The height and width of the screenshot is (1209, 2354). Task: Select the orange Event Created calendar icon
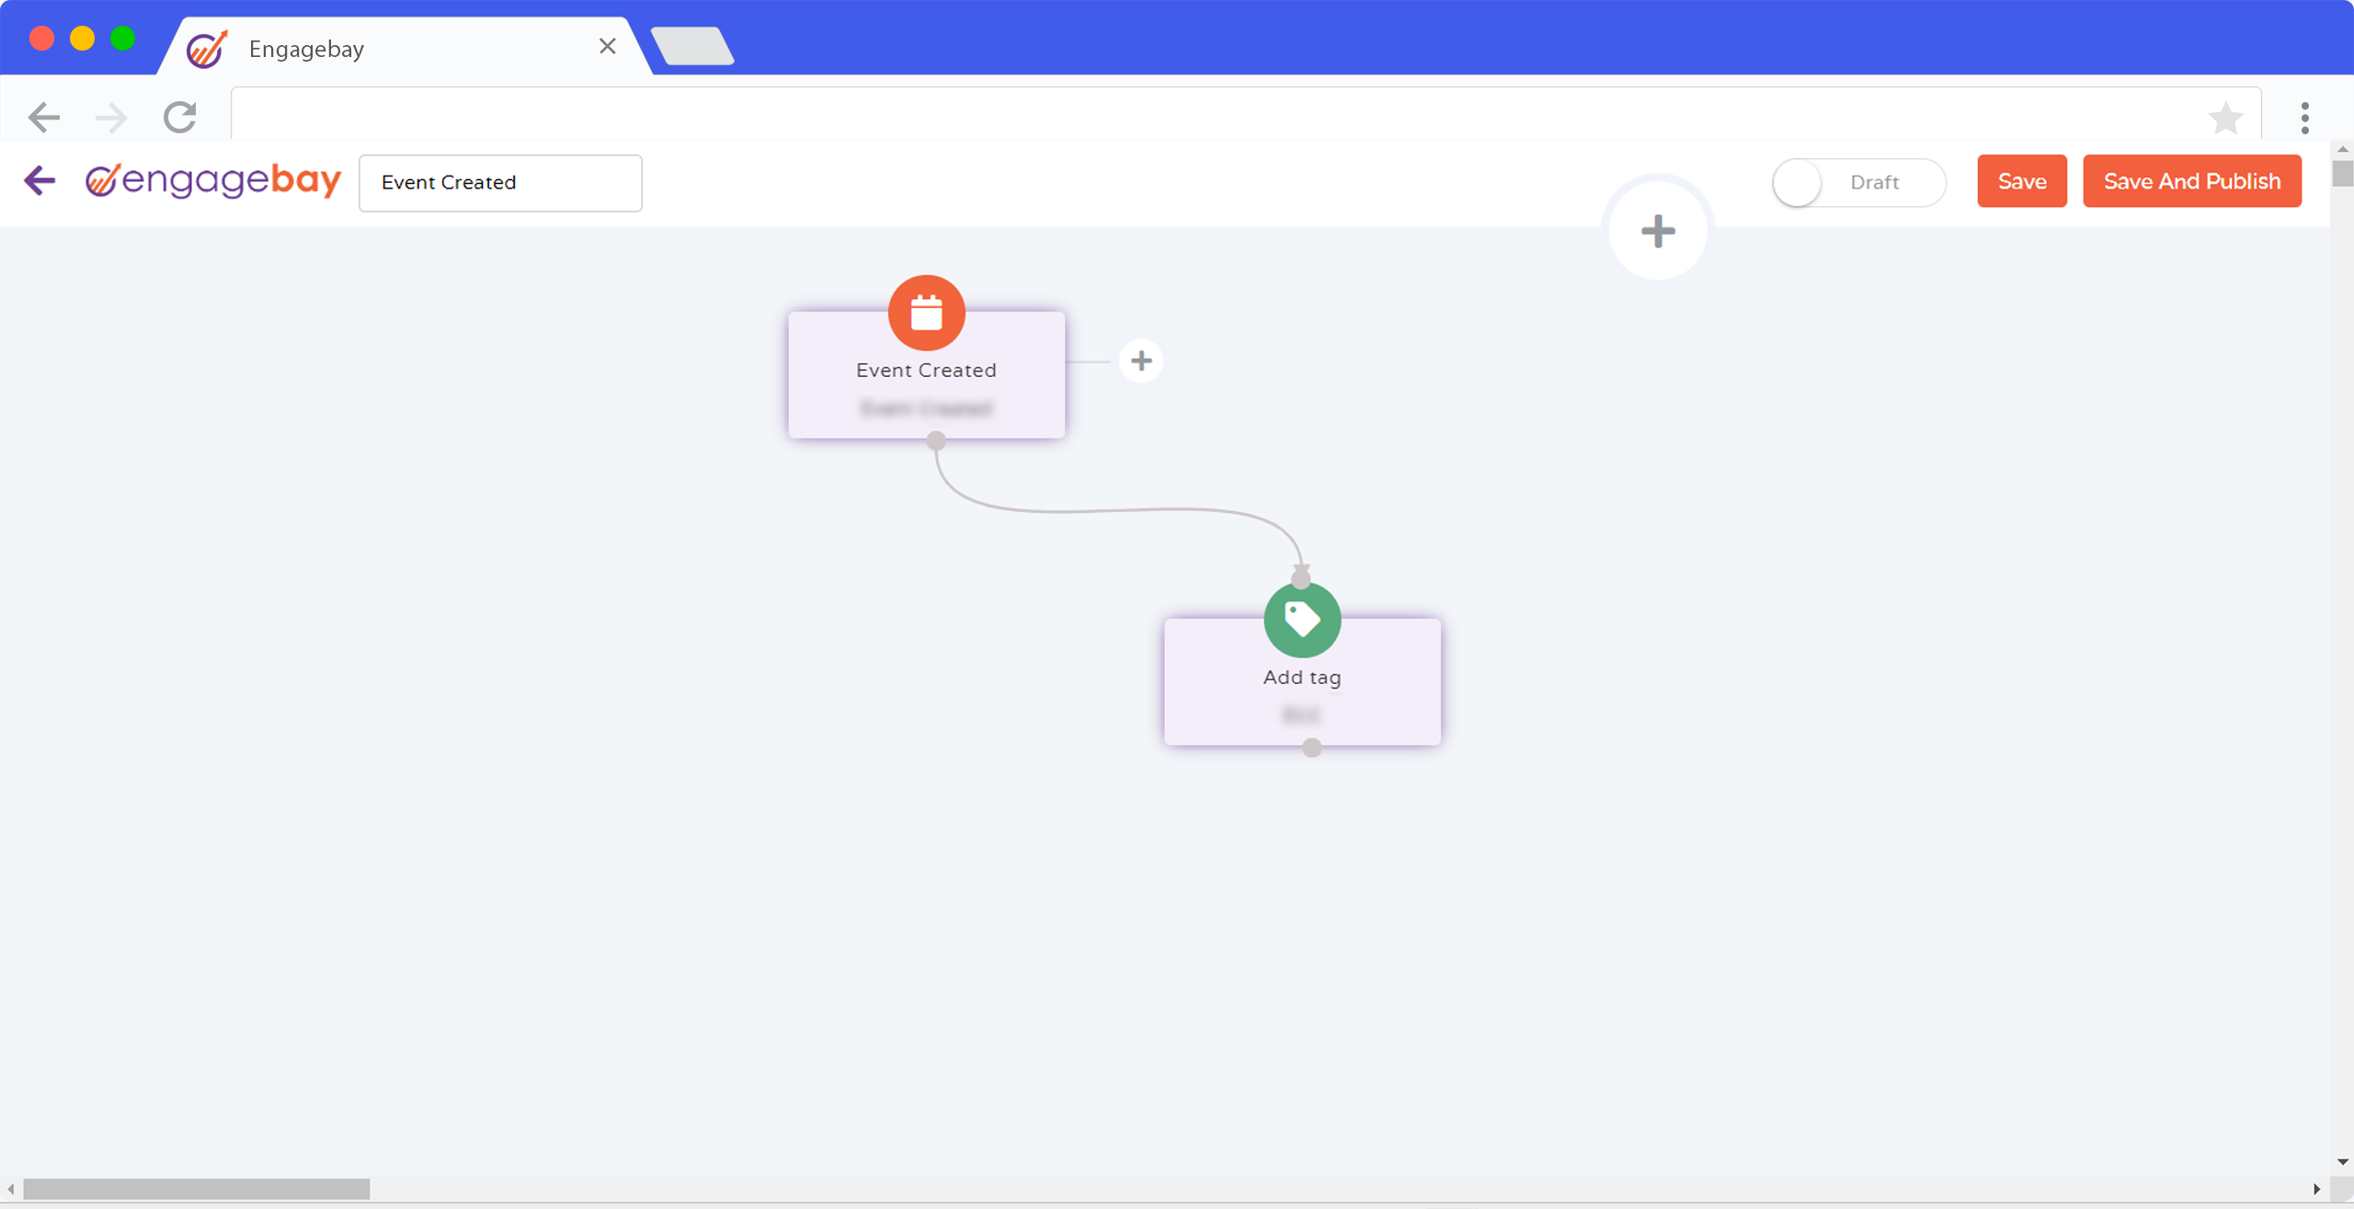click(x=926, y=313)
